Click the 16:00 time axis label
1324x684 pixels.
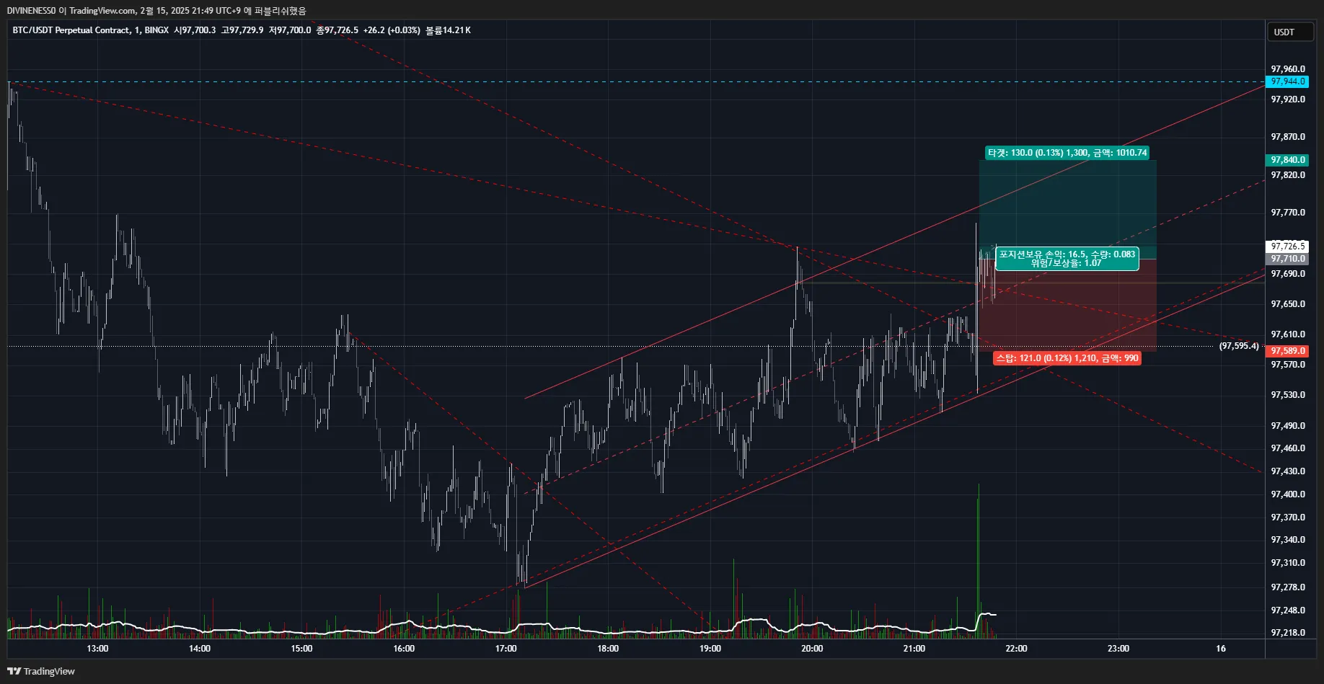[404, 649]
